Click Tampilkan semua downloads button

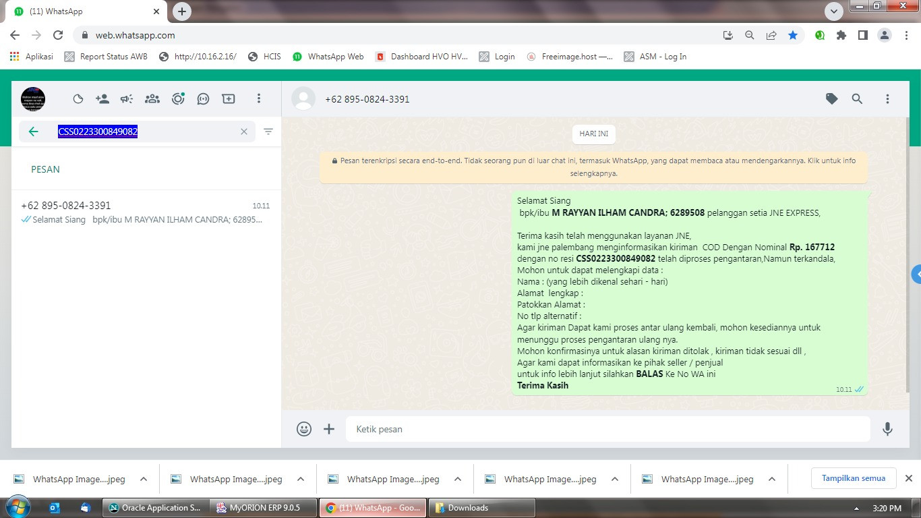[x=853, y=478]
